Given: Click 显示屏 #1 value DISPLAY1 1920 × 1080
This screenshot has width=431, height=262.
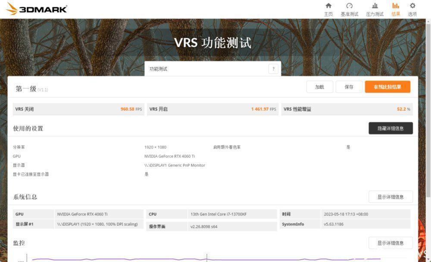Looking at the screenshot, I should (x=97, y=224).
